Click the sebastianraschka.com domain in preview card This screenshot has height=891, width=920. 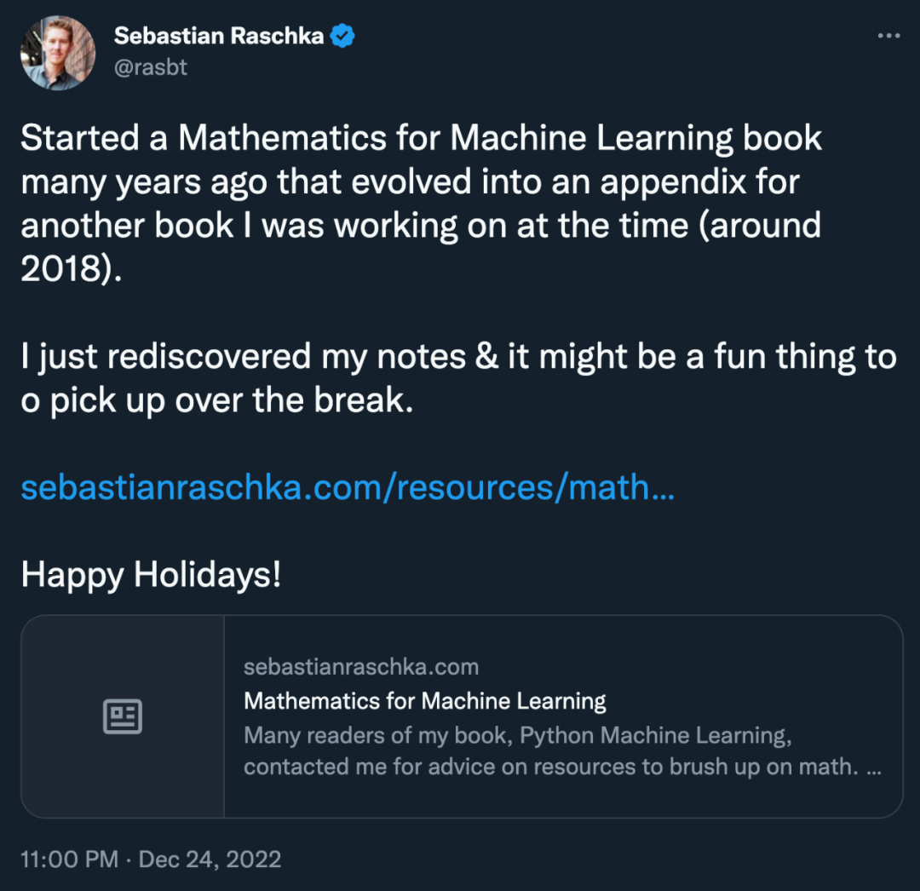click(361, 667)
